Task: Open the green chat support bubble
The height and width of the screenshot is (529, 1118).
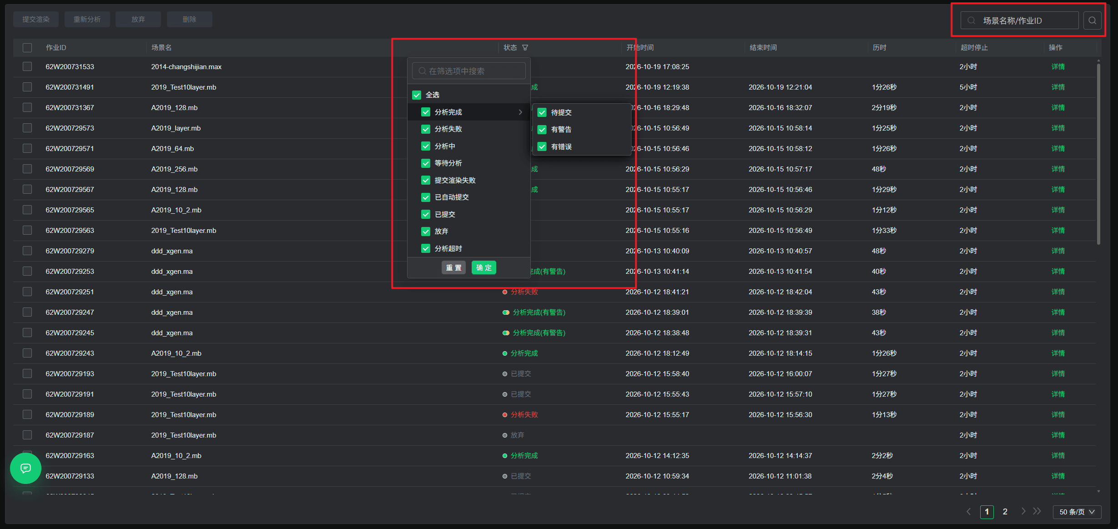Action: [x=26, y=468]
